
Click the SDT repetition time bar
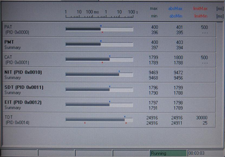click(99, 90)
